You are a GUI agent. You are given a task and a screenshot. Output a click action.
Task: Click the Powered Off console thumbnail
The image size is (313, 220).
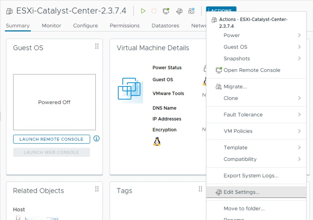[54, 102]
